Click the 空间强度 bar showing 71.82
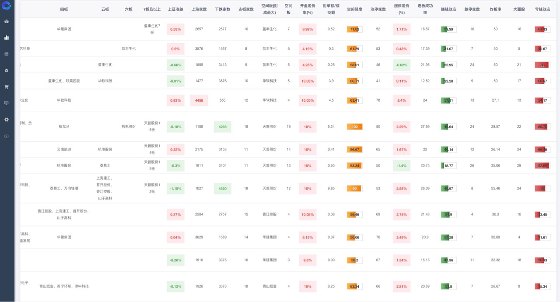560x302 pixels. [x=354, y=29]
